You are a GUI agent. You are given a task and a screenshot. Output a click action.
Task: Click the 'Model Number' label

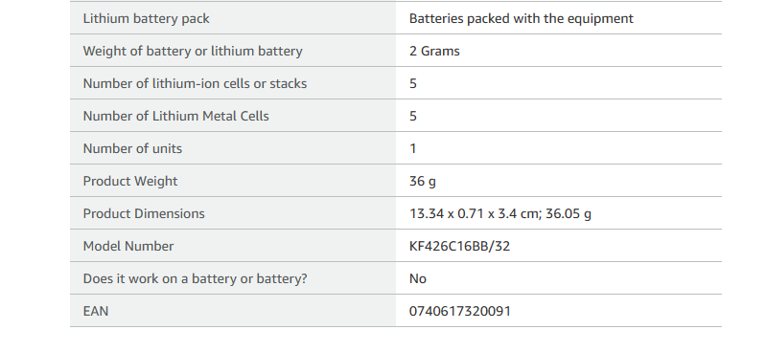point(128,246)
